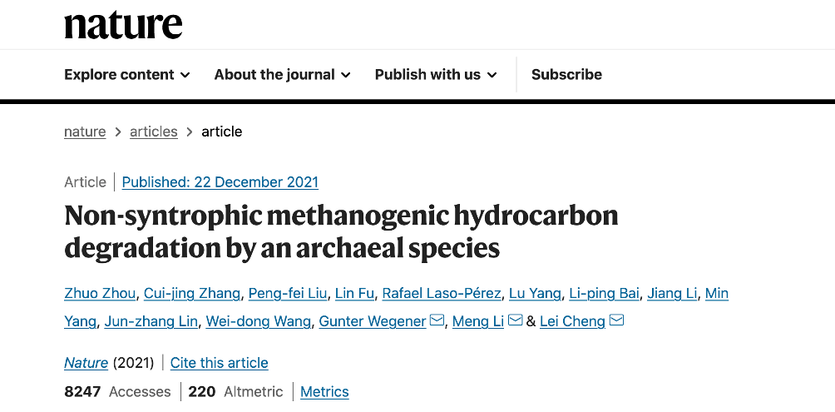The width and height of the screenshot is (835, 412).
Task: Open the Published: 22 December 2021 link
Action: [220, 182]
